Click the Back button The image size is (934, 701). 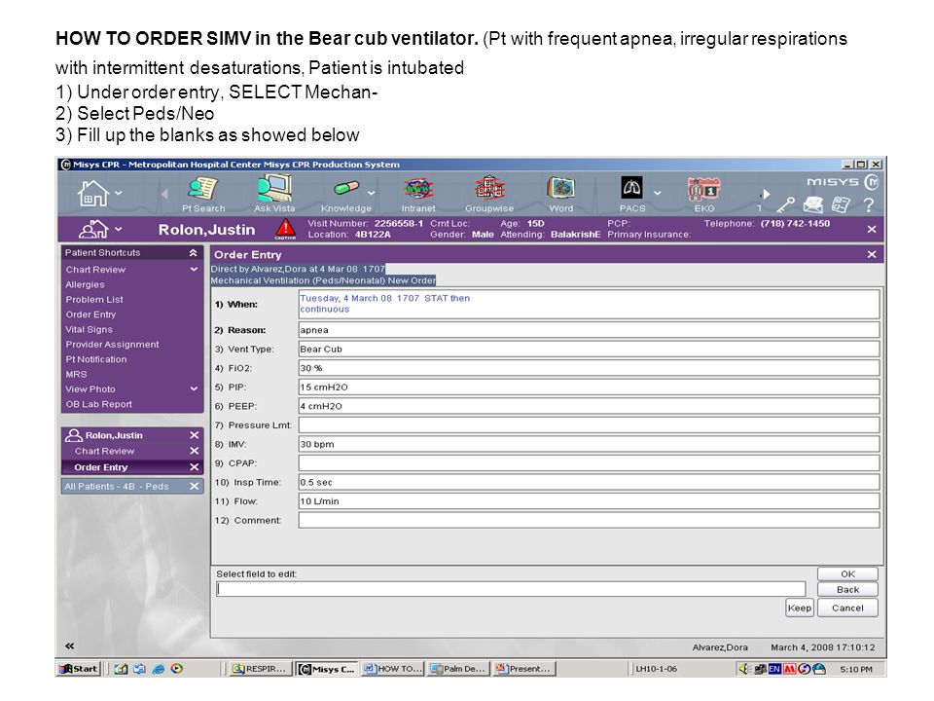(847, 590)
